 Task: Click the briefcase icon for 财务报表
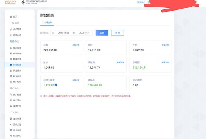tap(11, 65)
